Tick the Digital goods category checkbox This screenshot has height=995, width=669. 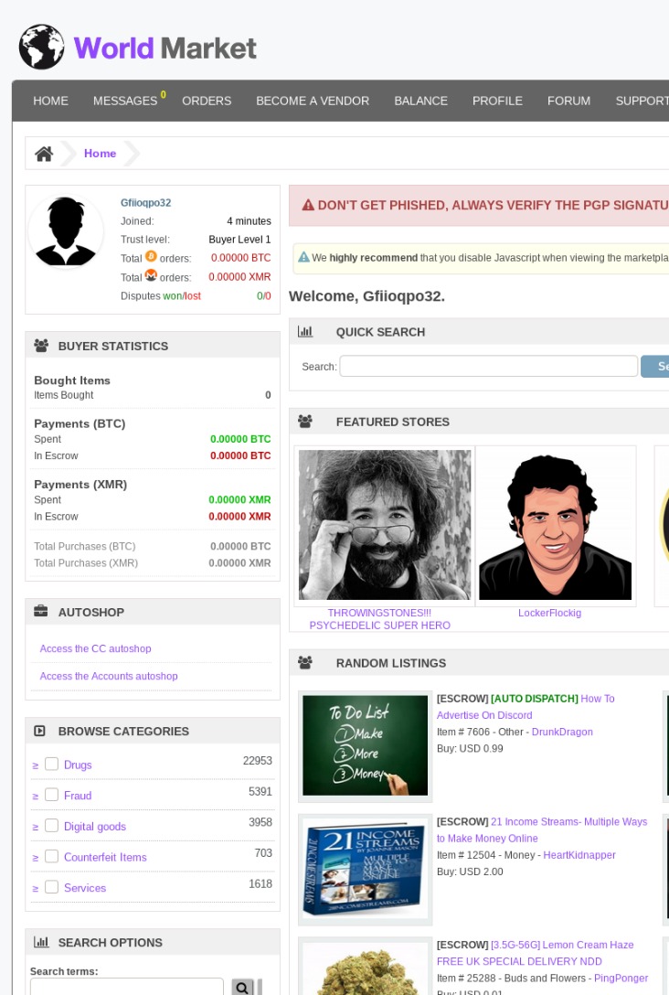click(x=52, y=826)
